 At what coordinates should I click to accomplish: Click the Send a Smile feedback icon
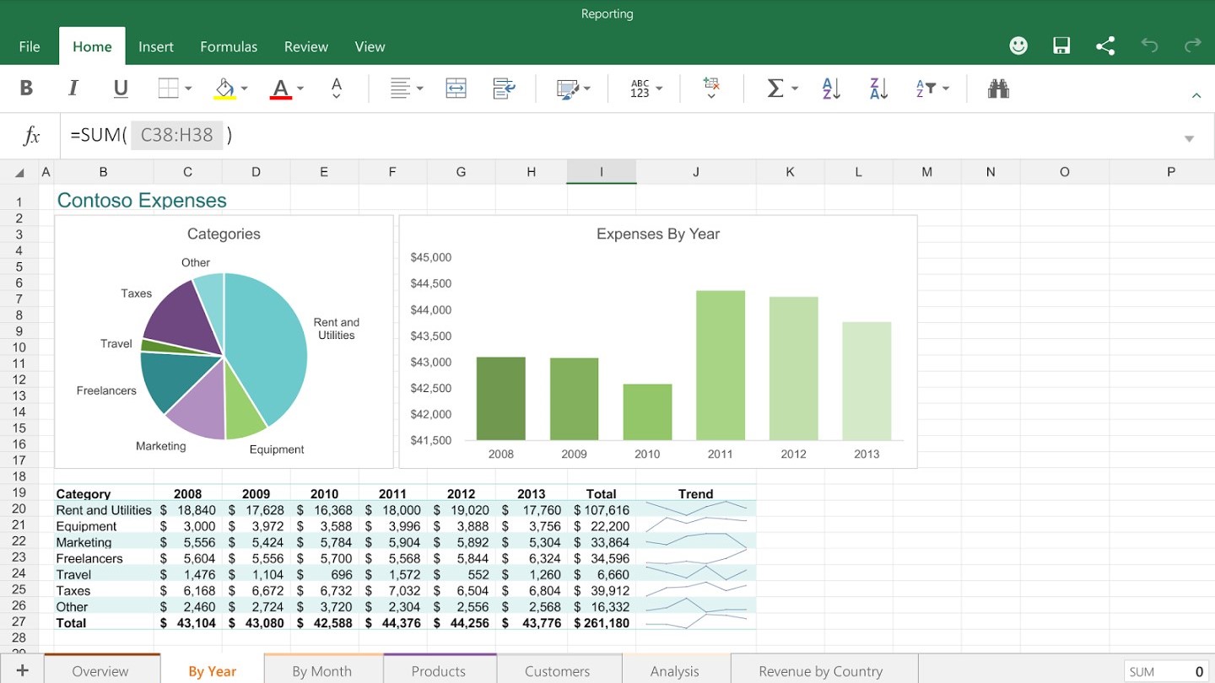tap(1018, 46)
